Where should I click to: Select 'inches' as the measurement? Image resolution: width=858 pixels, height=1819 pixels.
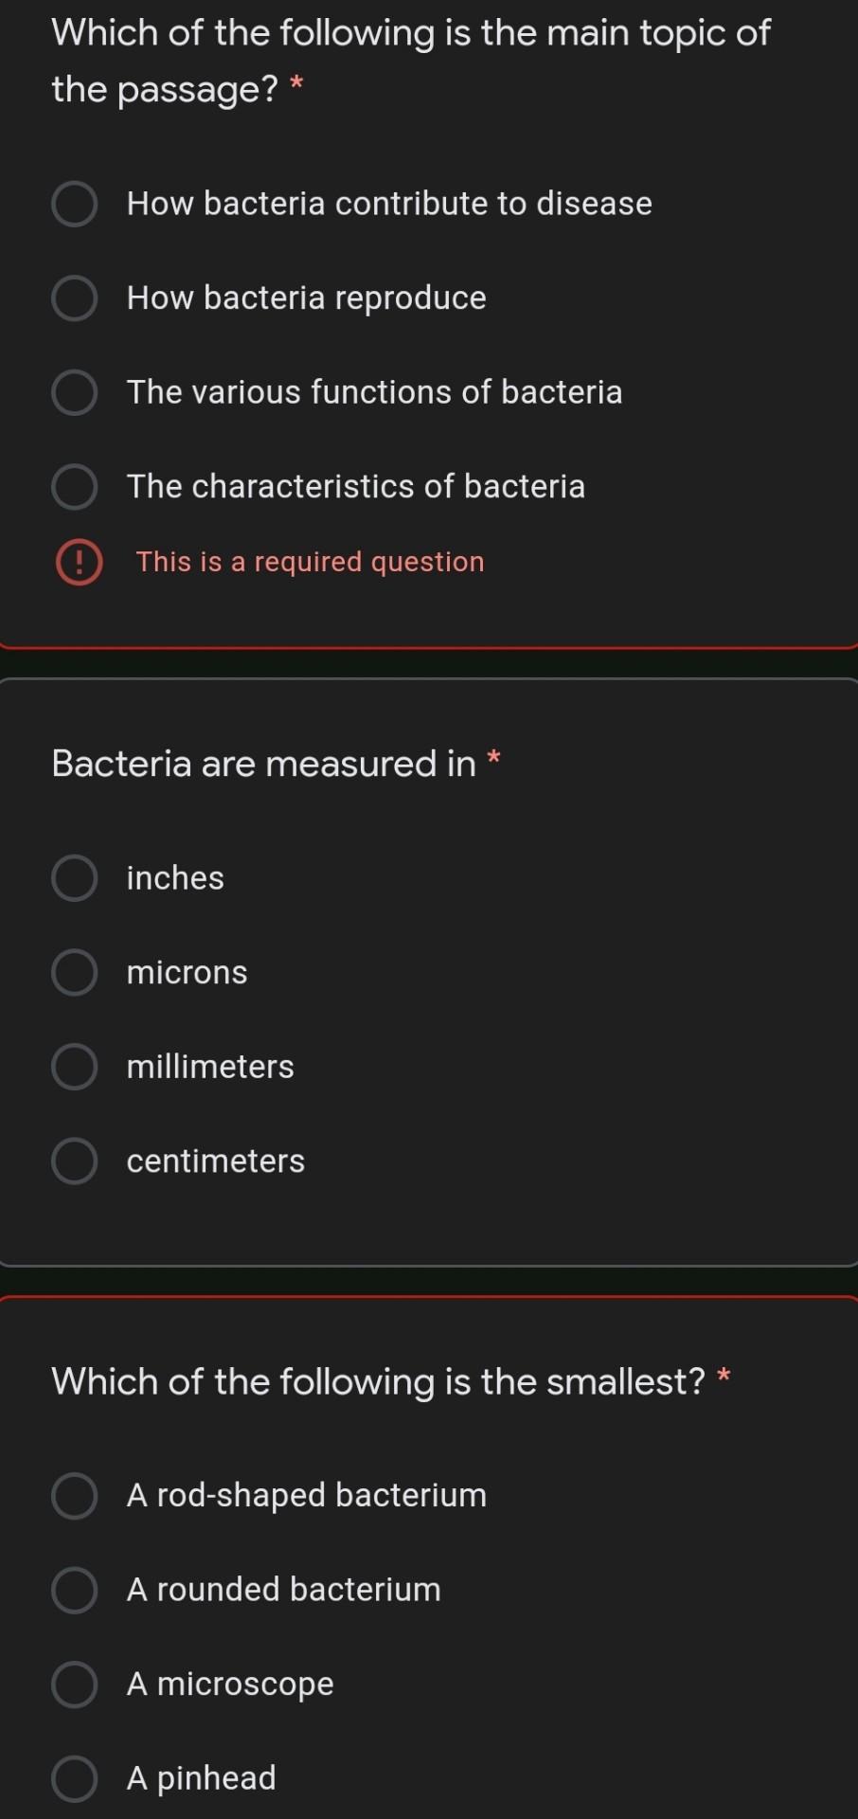coord(74,878)
